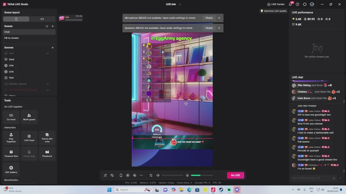This screenshot has width=346, height=194.
Task: Open the Treasure Box tool
Action: (11, 154)
